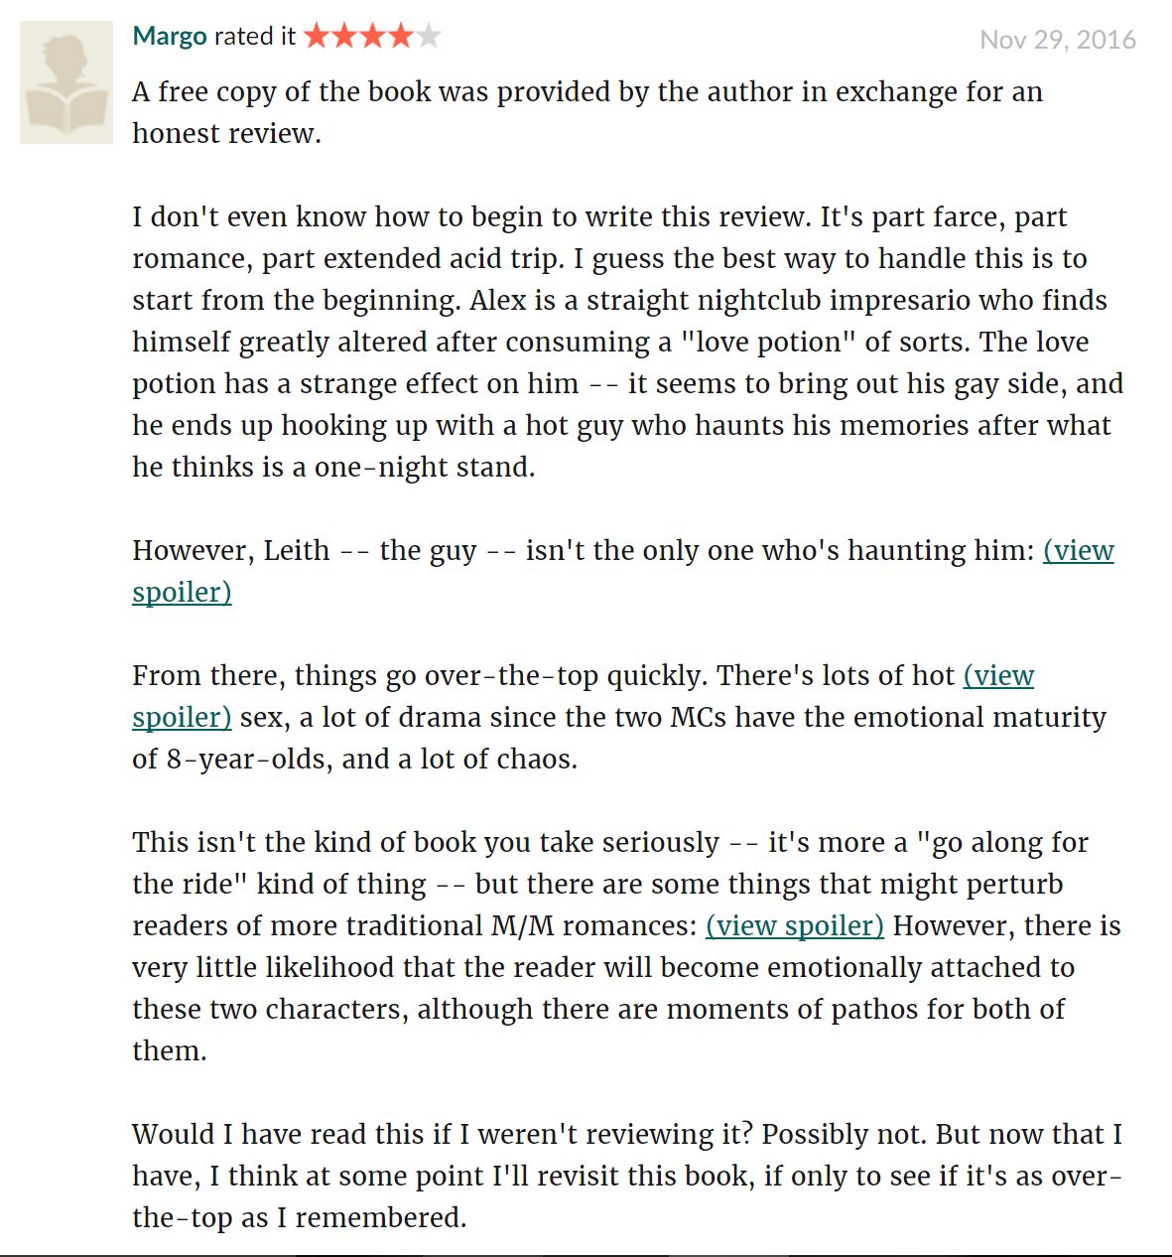Click the third orange rating star
The image size is (1172, 1257).
click(x=372, y=37)
